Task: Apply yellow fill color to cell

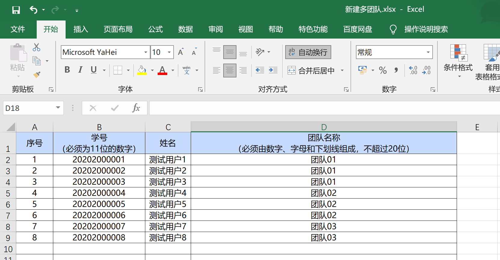Action: click(142, 70)
